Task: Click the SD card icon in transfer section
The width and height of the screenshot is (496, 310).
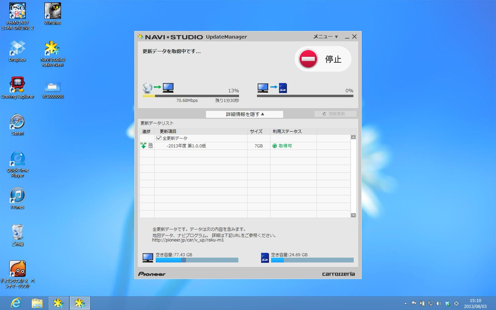Action: point(283,88)
